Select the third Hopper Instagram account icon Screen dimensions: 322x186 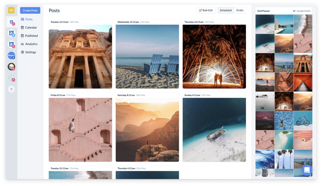(12, 44)
